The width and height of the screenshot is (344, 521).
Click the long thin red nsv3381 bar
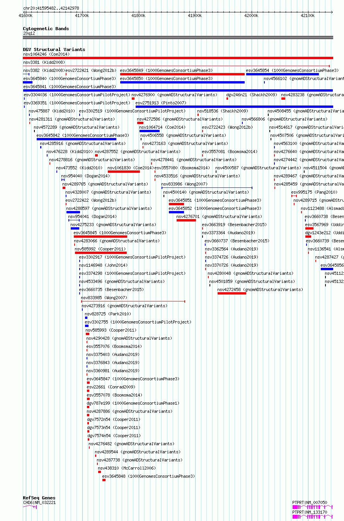tap(176, 66)
